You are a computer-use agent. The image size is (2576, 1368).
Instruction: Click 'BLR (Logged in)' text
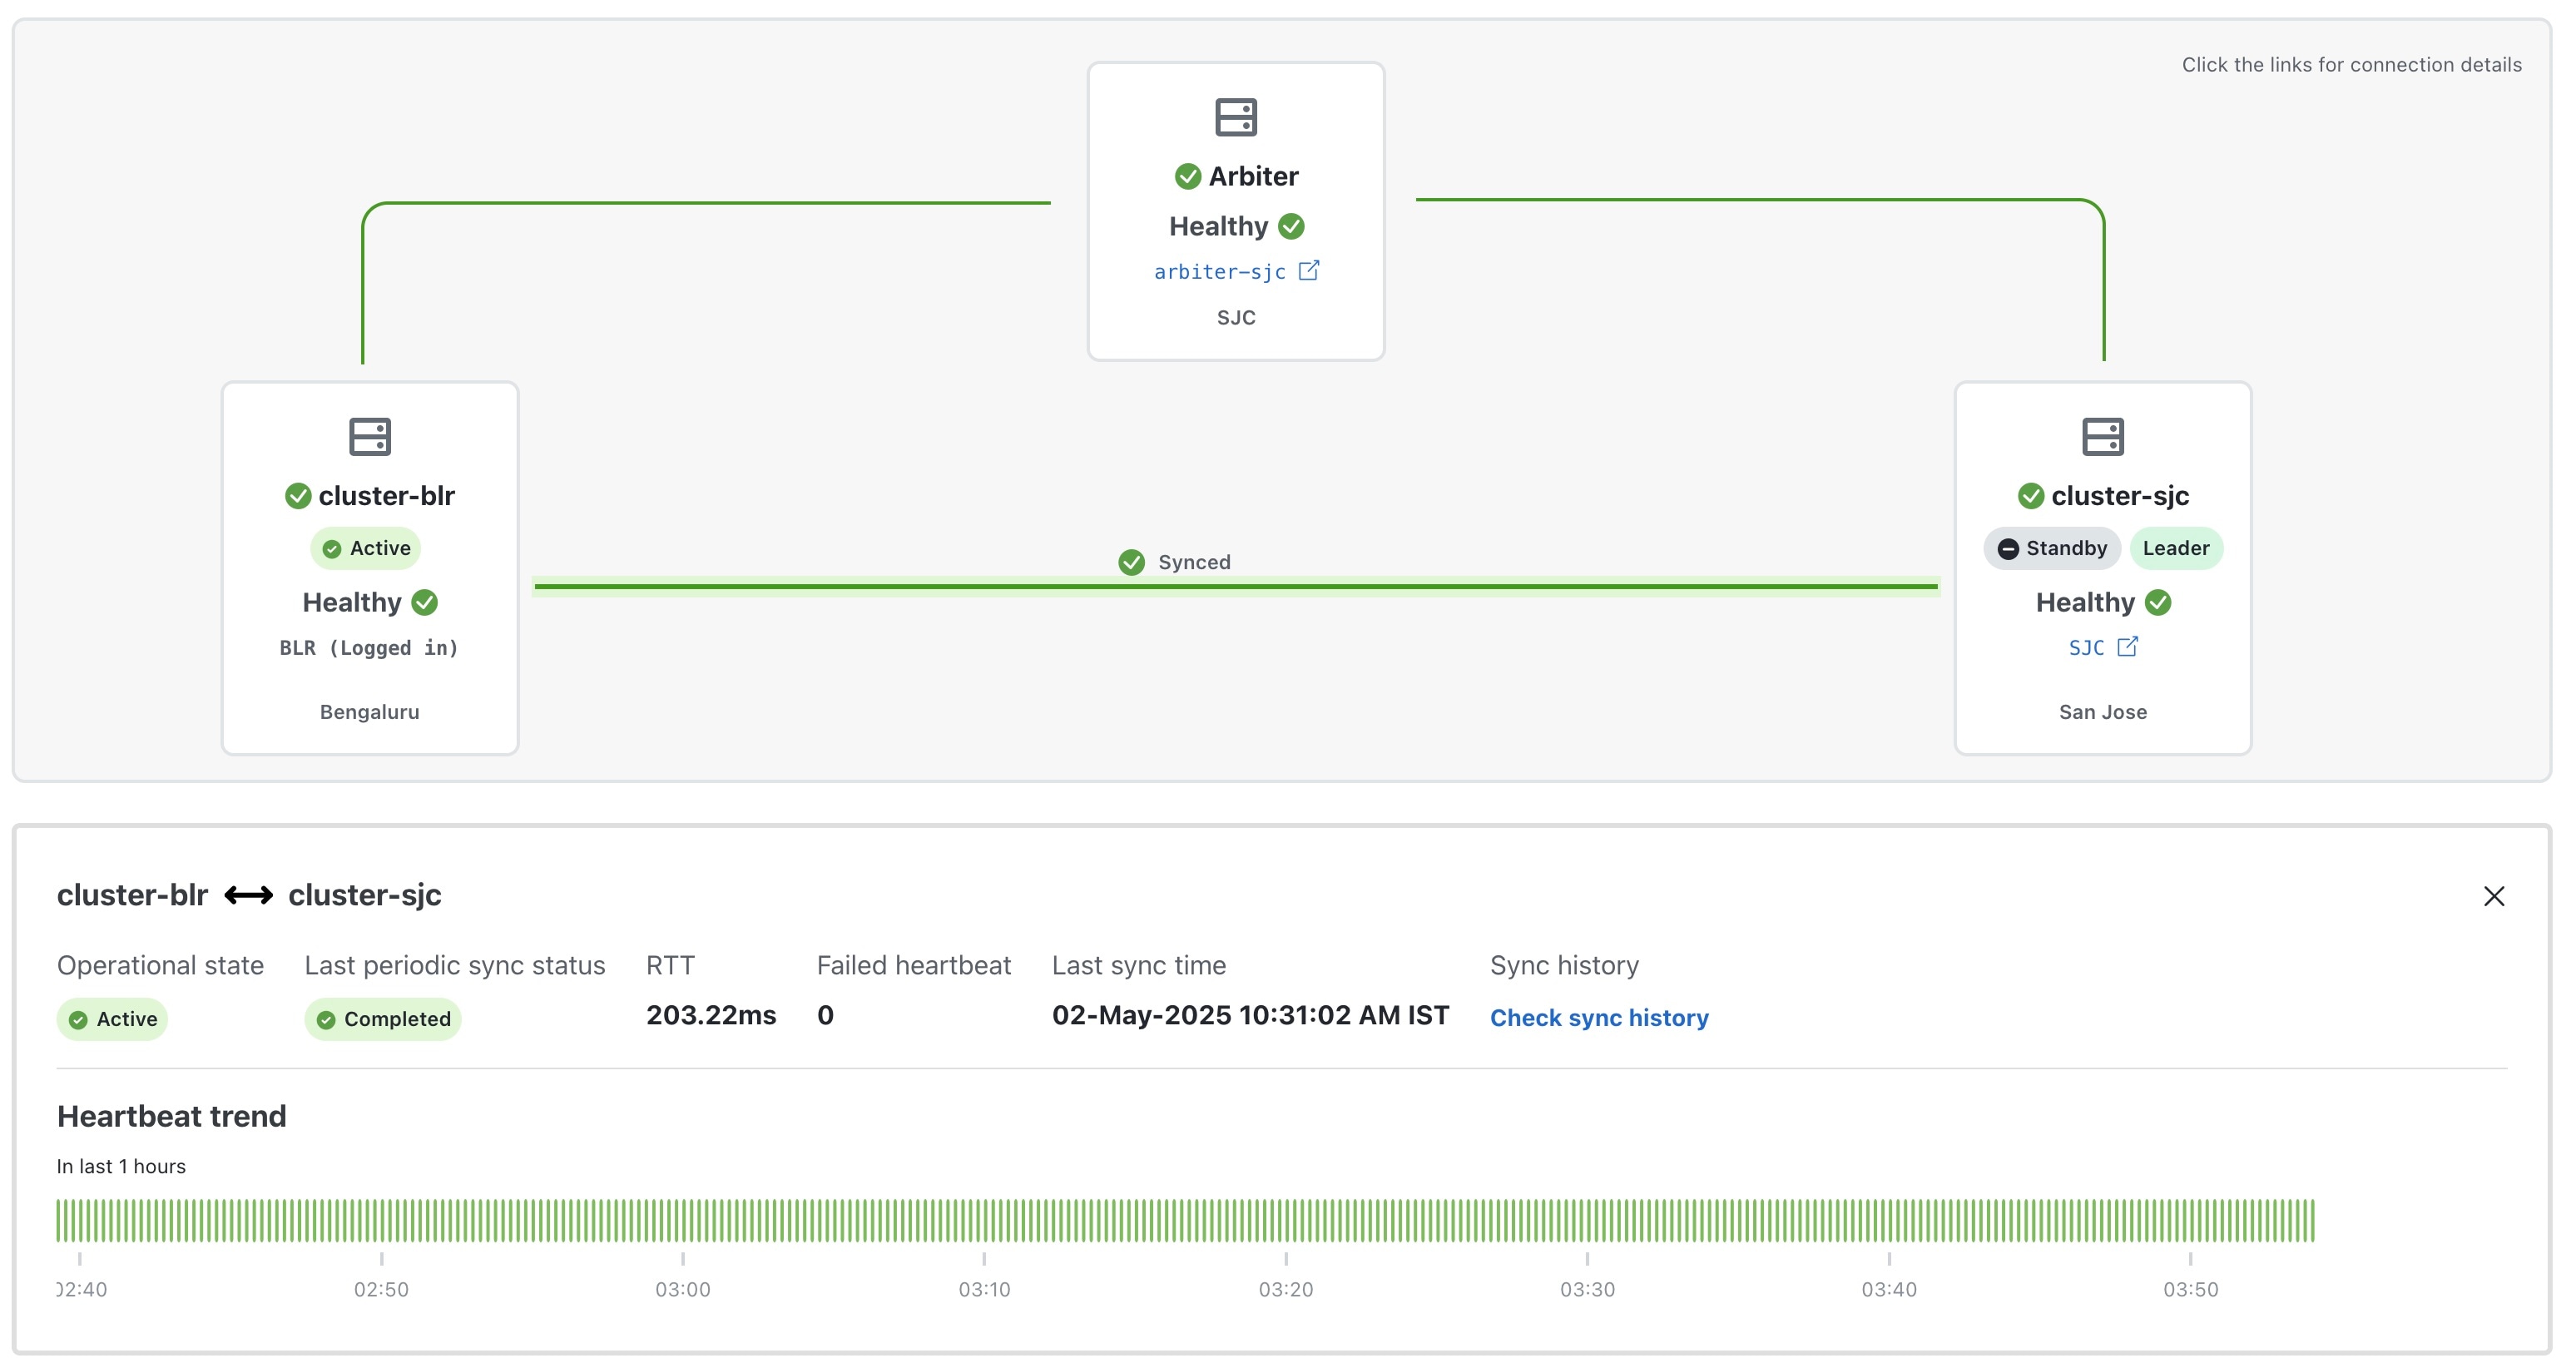coord(369,648)
